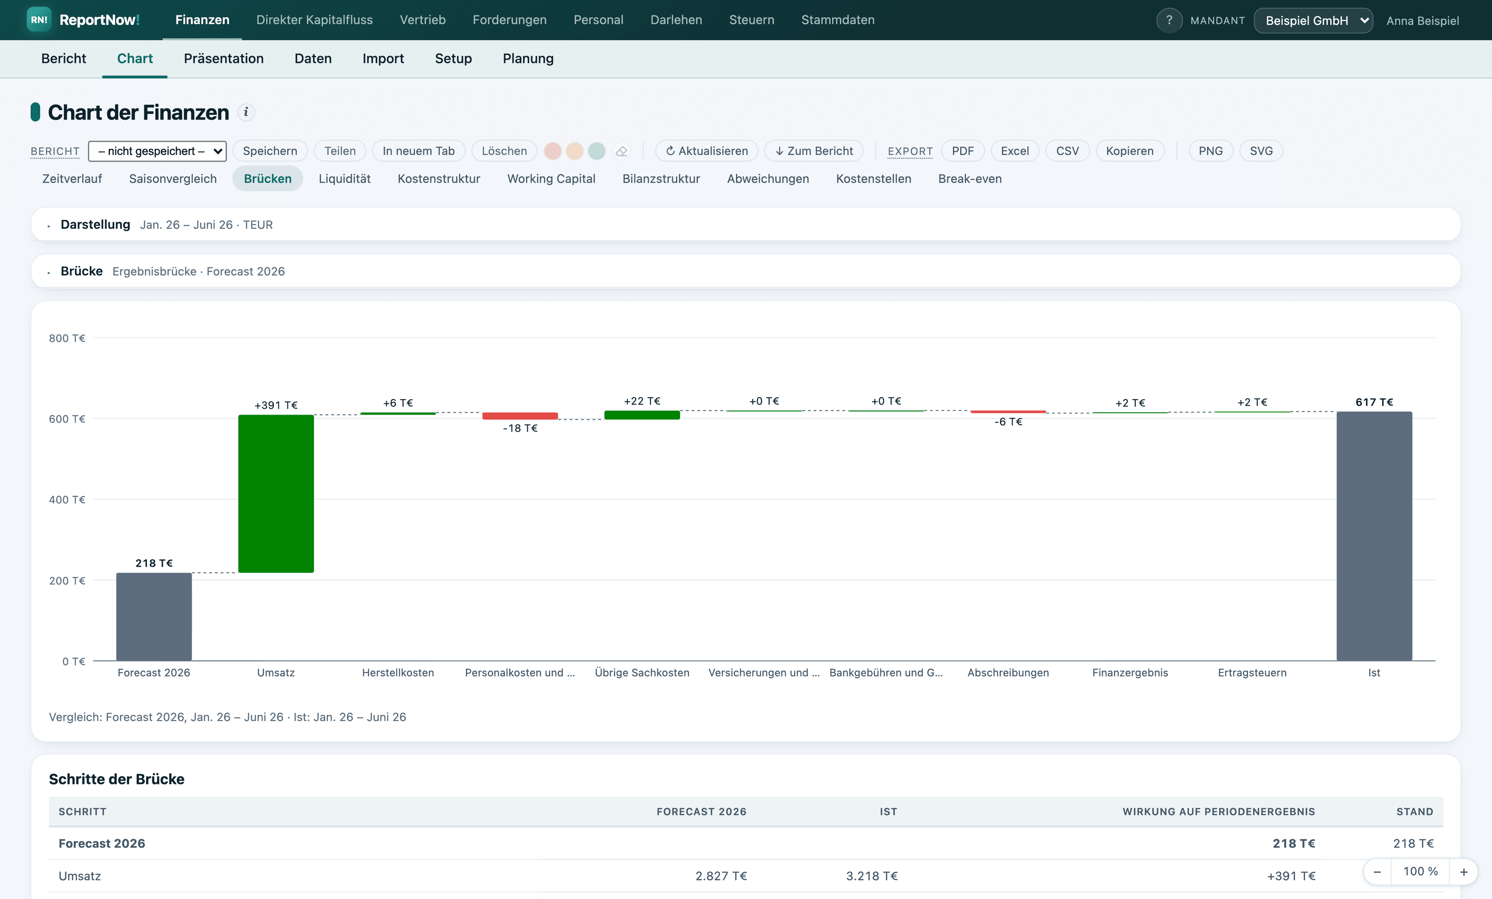Download chart as SVG
The width and height of the screenshot is (1492, 899).
click(1261, 152)
